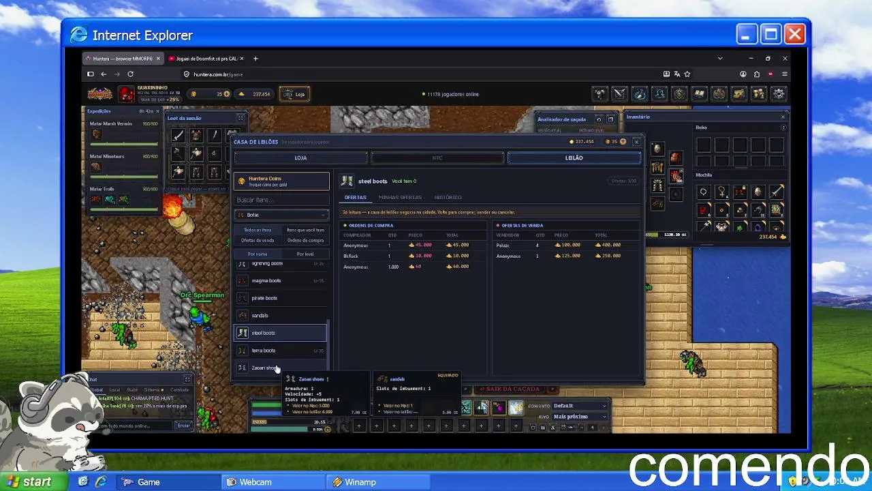The height and width of the screenshot is (491, 872).
Task: Close the Casa de Leilões window
Action: click(636, 141)
